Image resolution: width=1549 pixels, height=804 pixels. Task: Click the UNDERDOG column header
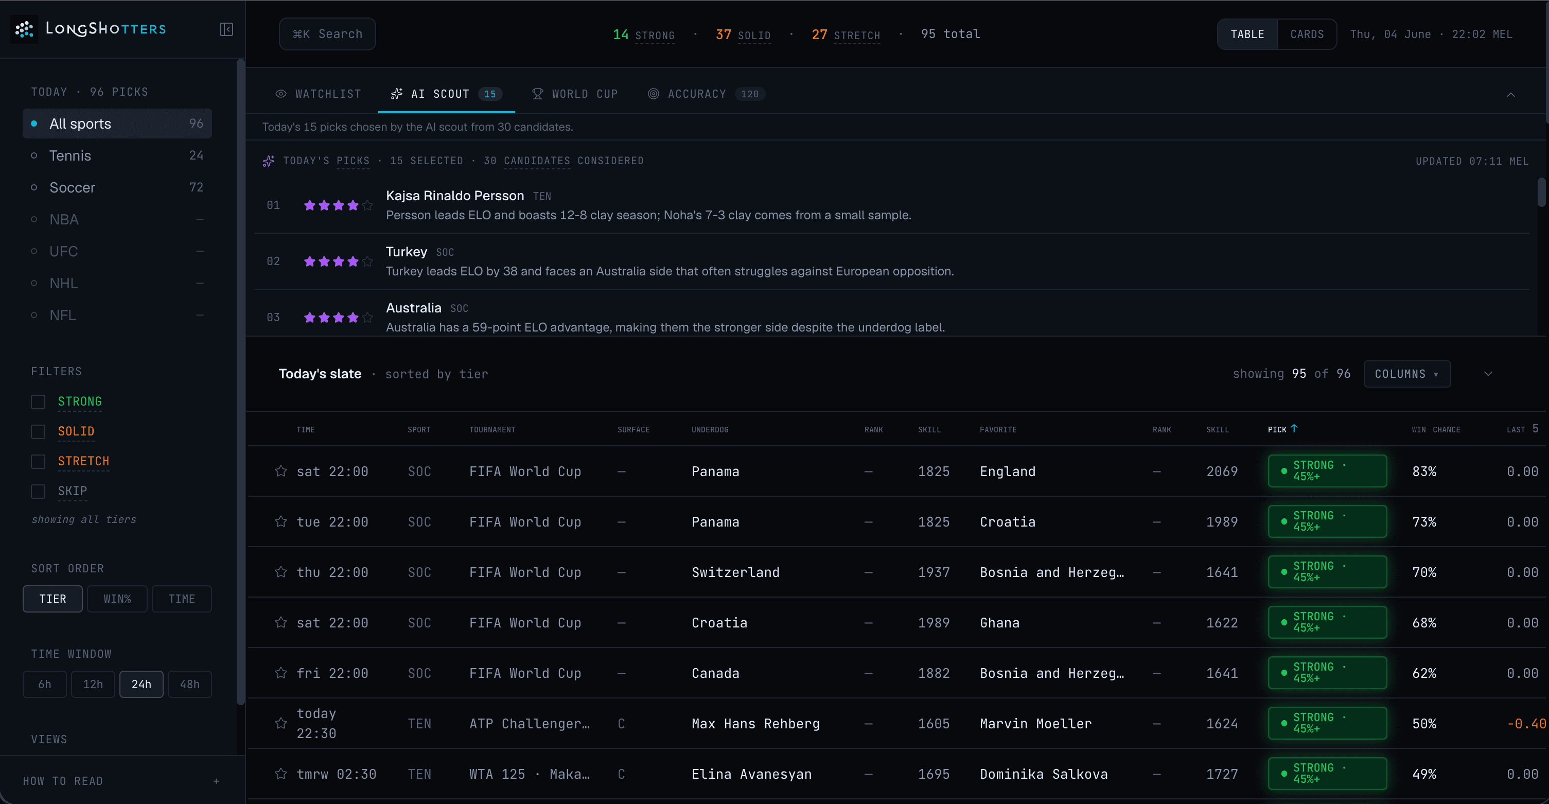point(710,429)
